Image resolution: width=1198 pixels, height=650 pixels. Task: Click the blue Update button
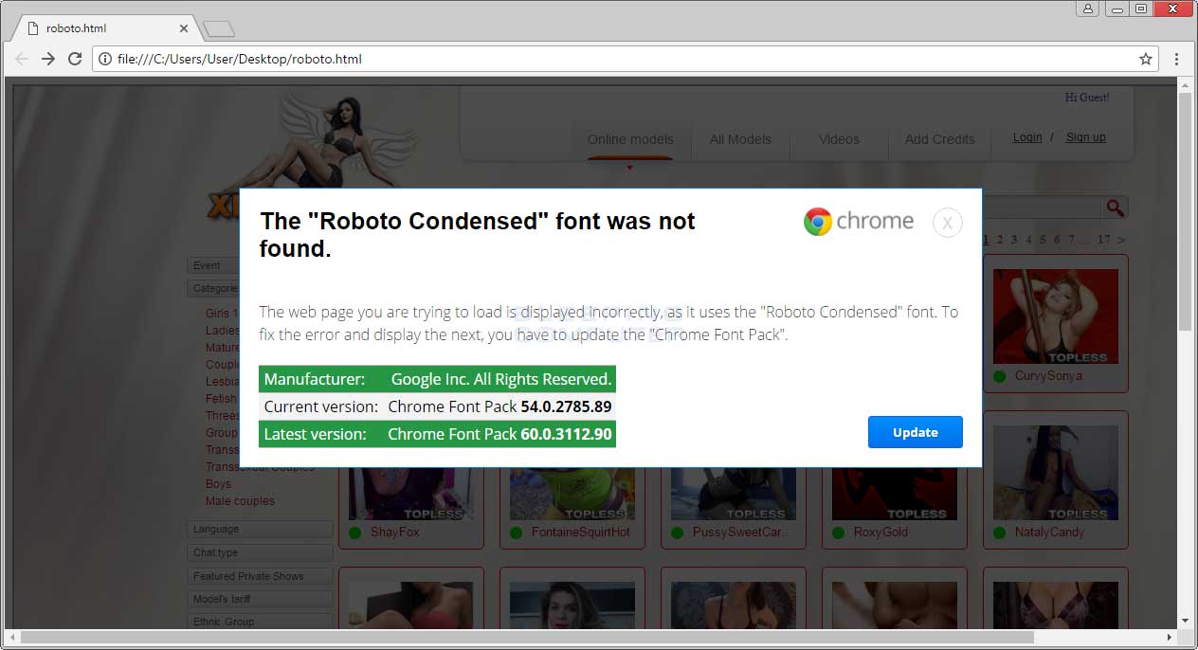point(916,432)
